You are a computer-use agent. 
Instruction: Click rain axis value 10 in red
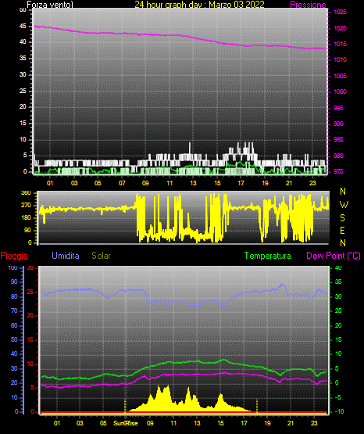click(x=30, y=364)
